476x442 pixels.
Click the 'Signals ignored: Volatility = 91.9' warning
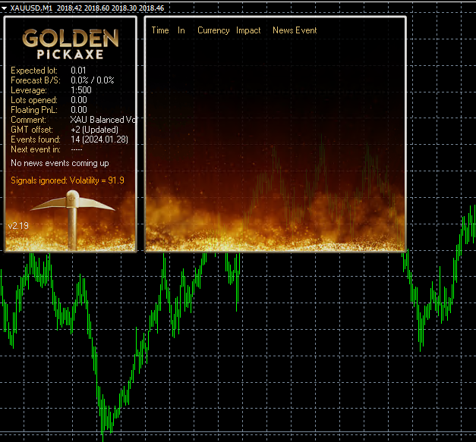coord(68,180)
